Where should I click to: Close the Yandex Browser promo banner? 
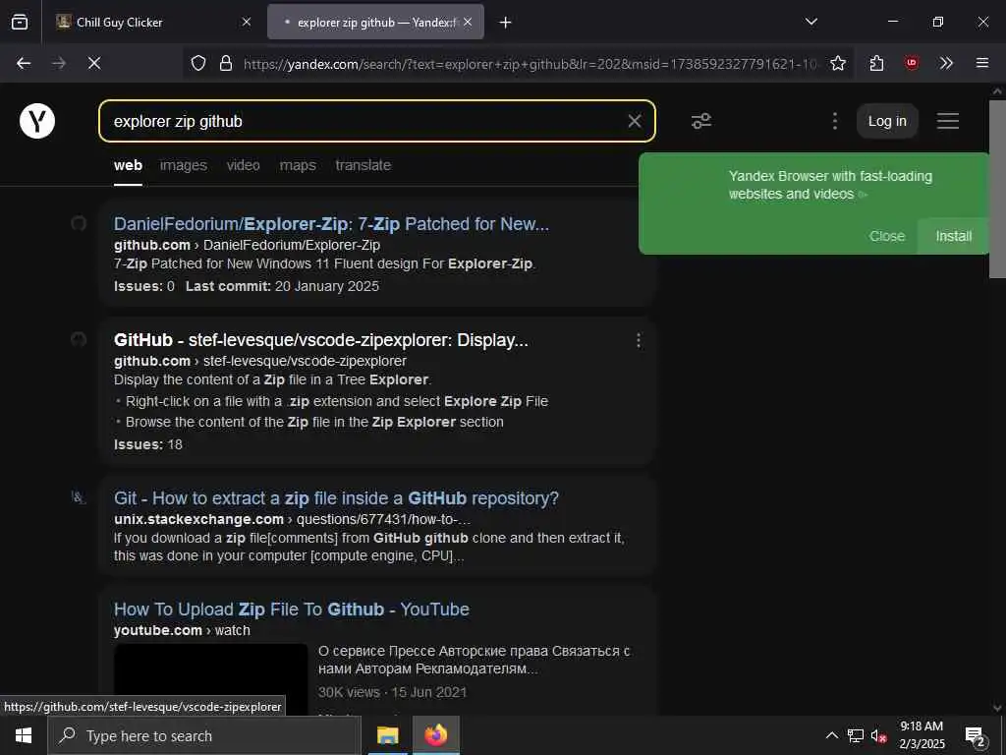click(887, 236)
